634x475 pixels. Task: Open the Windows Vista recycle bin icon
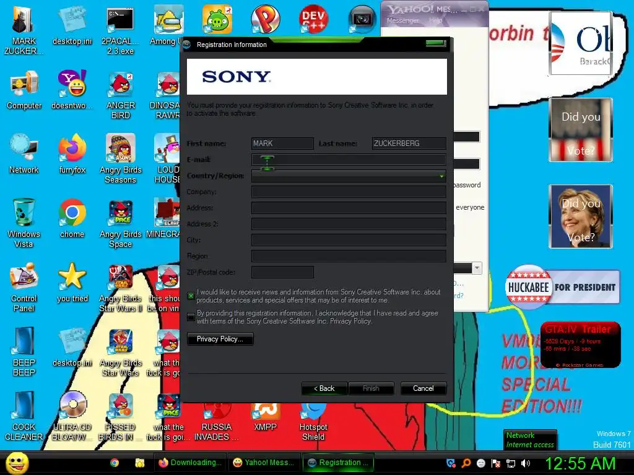pyautogui.click(x=24, y=223)
